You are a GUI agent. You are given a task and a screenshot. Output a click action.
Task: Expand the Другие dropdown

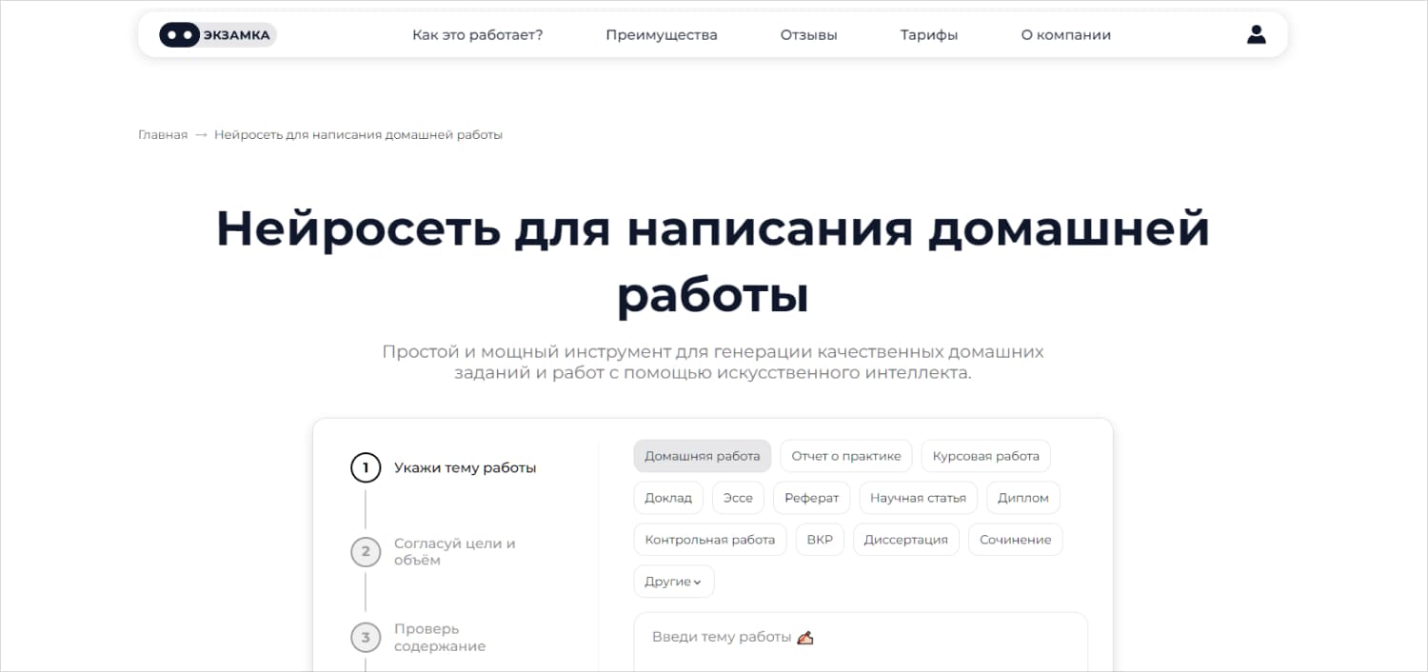tap(673, 582)
